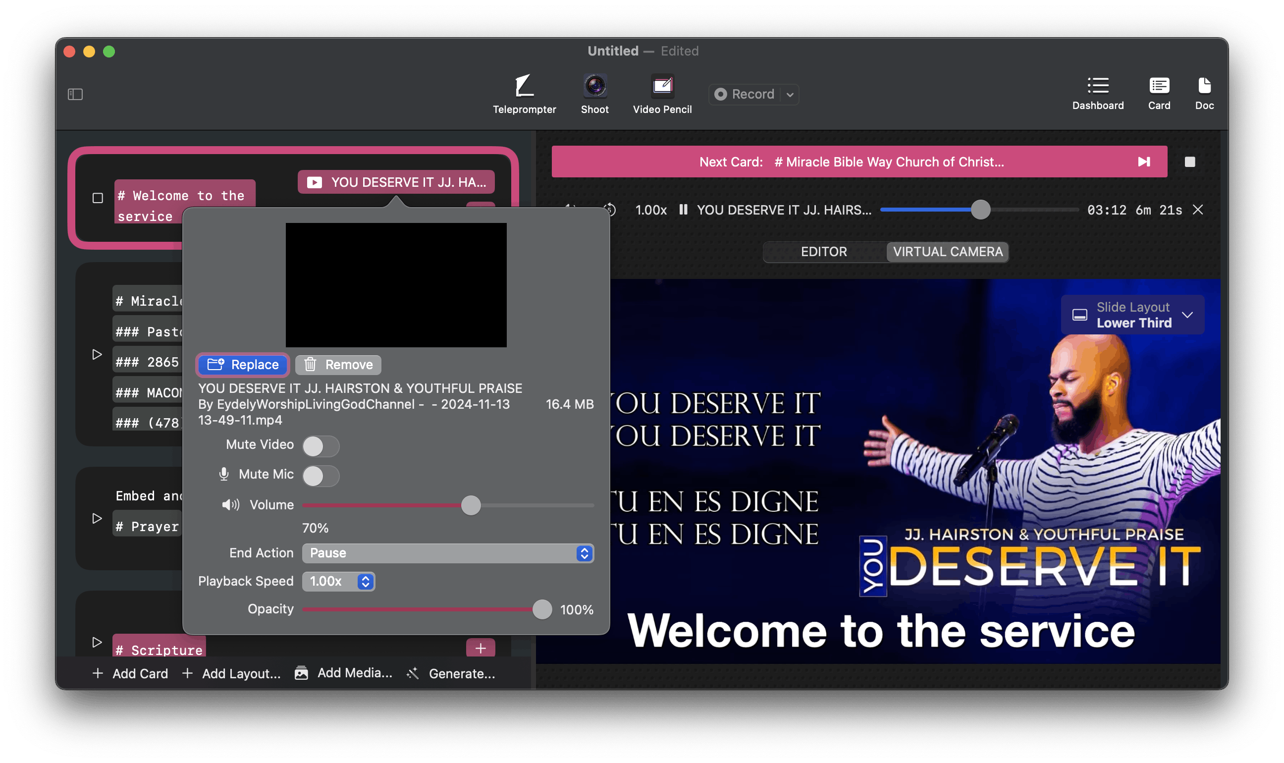The image size is (1284, 763).
Task: Switch to Card view
Action: click(x=1159, y=93)
